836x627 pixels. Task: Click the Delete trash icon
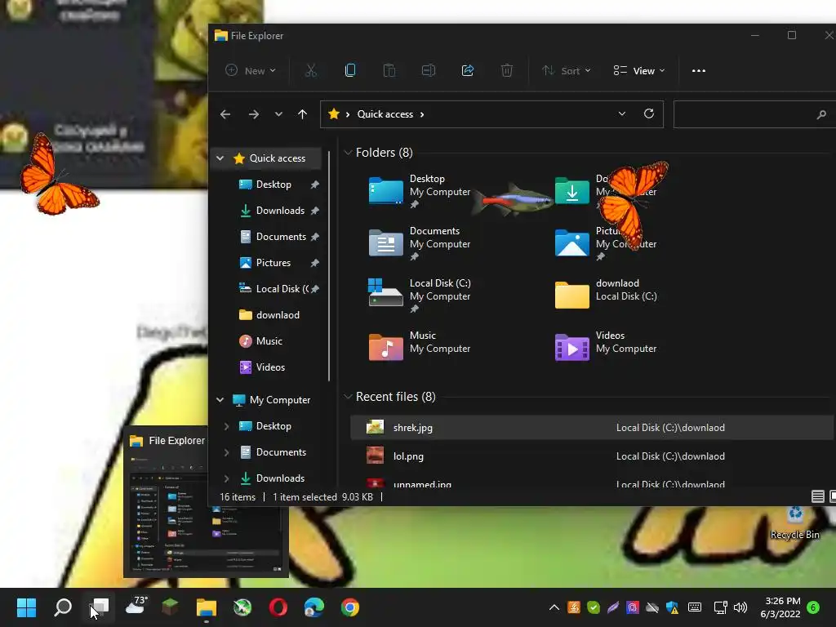tap(507, 70)
